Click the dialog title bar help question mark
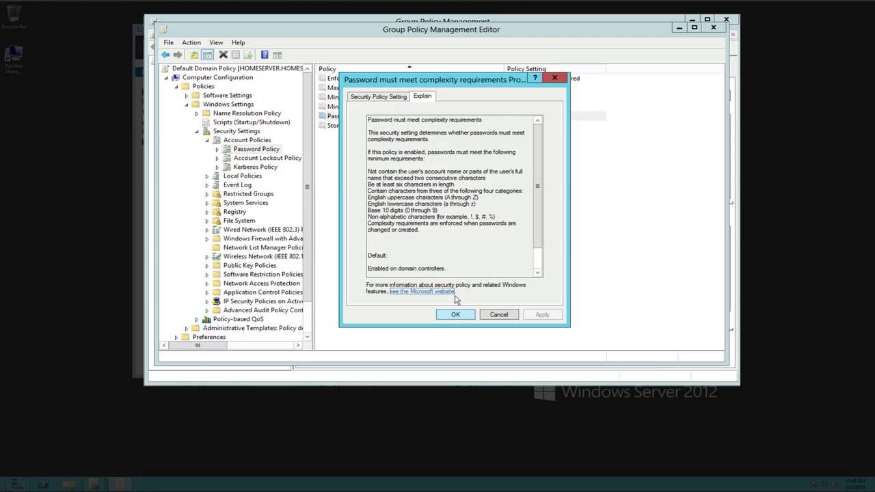Screen dimensions: 875x492 click(x=535, y=79)
